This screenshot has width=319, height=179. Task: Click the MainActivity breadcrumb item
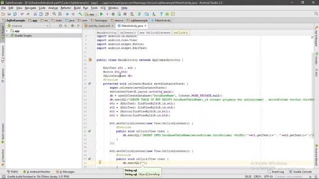pos(161,20)
